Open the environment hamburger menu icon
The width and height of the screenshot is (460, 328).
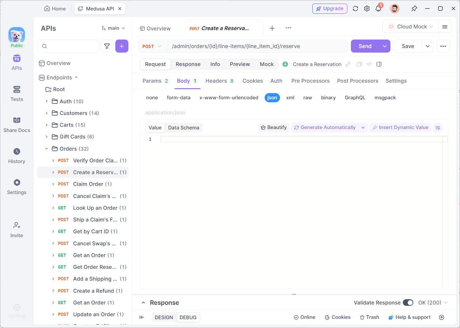coord(445,27)
